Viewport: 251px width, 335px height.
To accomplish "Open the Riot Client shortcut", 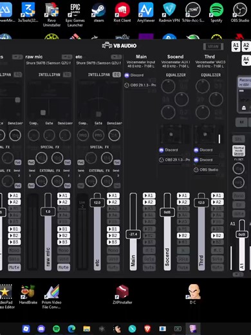I will (122, 12).
